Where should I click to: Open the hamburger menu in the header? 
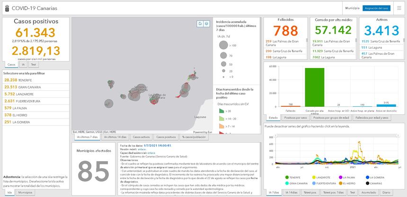pyautogui.click(x=399, y=8)
